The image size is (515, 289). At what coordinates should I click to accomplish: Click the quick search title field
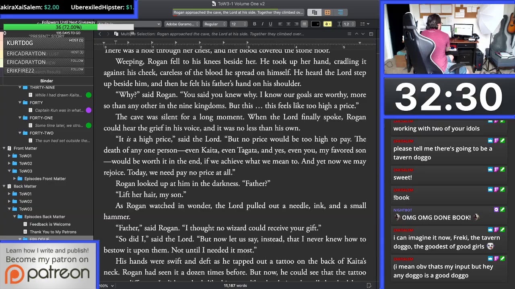click(238, 12)
